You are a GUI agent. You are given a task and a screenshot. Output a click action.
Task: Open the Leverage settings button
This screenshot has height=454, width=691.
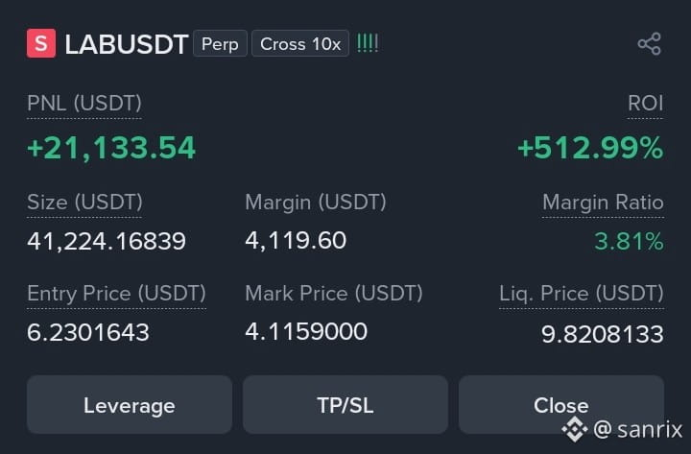click(x=130, y=405)
